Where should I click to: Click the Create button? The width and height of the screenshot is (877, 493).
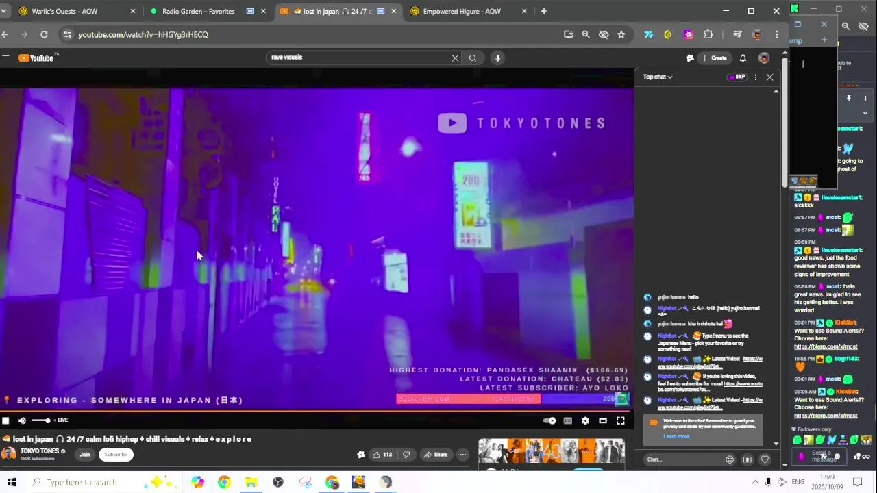[714, 58]
